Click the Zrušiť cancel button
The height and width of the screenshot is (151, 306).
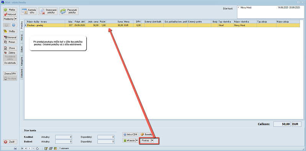click(x=10, y=142)
